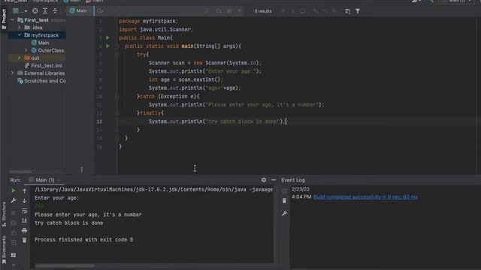Viewport: 481px width, 270px height.
Task: Open the find filter funnel icon
Action: 358,11
